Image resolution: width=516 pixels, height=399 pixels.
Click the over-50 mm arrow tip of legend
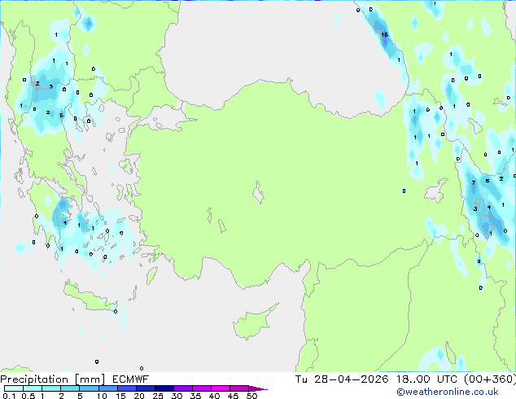pos(258,388)
